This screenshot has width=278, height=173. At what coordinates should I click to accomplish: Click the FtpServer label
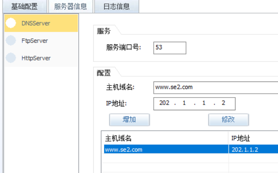click(35, 41)
